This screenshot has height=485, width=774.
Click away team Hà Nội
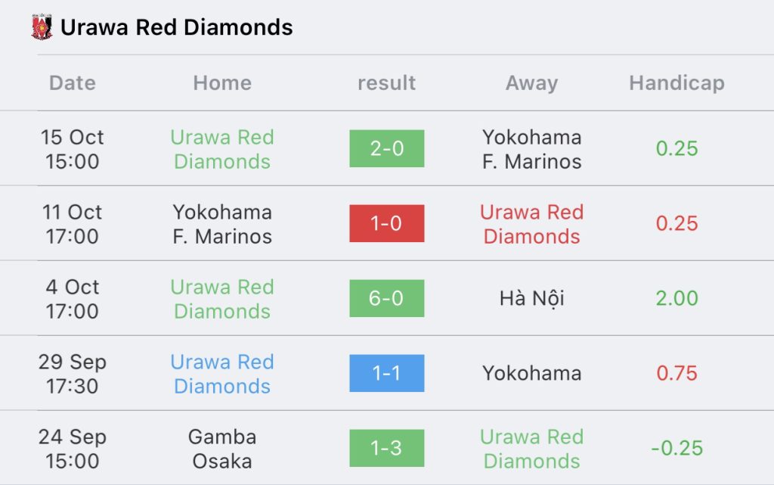[x=531, y=298]
